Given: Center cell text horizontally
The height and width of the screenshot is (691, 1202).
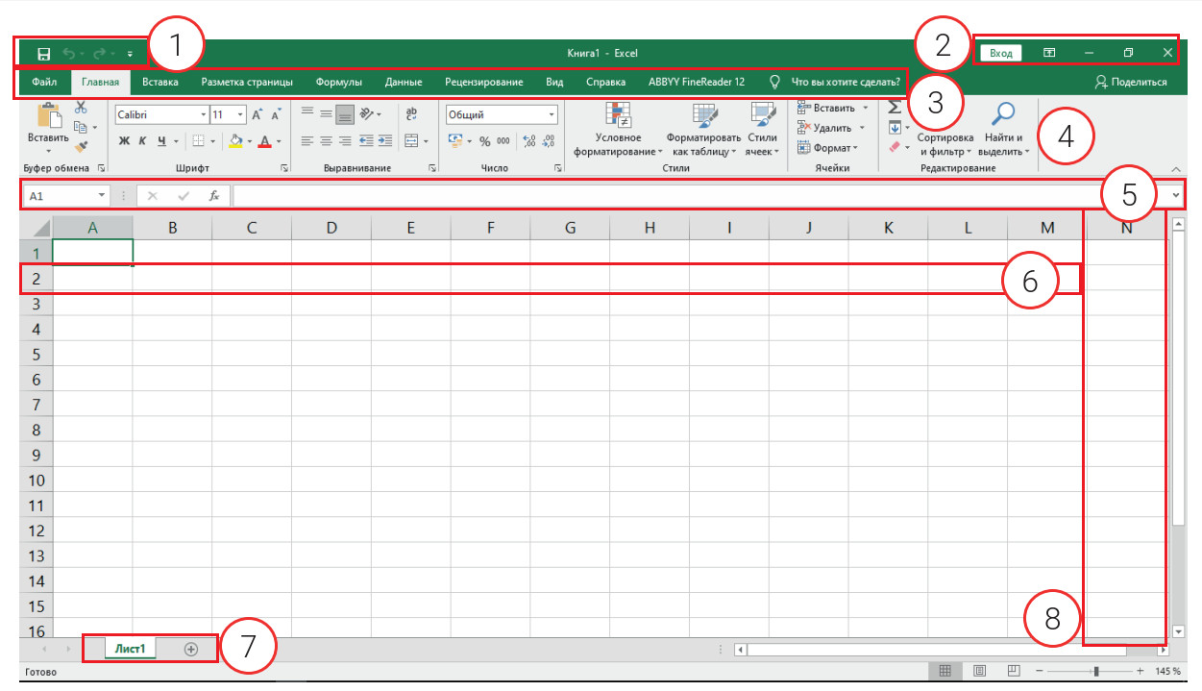Looking at the screenshot, I should pyautogui.click(x=327, y=141).
